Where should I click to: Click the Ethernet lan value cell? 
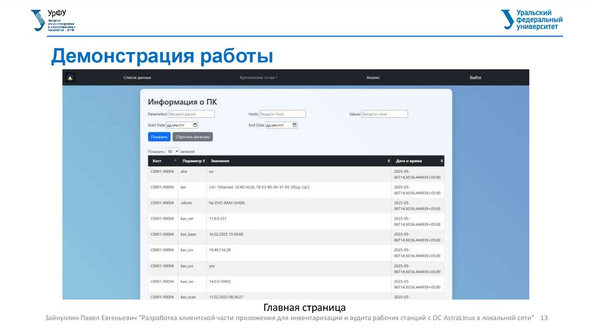point(299,190)
